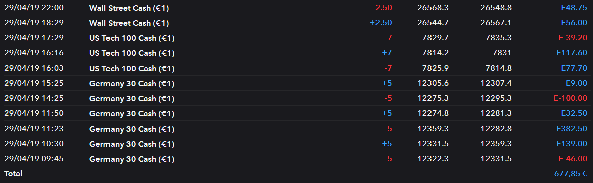Screen dimensions: 593x183
Task: Select US Tech 100 Cash trade at 17:29
Action: tap(297, 38)
